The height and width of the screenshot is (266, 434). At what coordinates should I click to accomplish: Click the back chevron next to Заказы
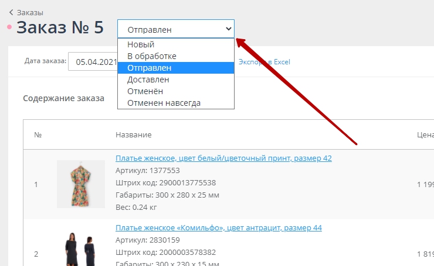11,12
